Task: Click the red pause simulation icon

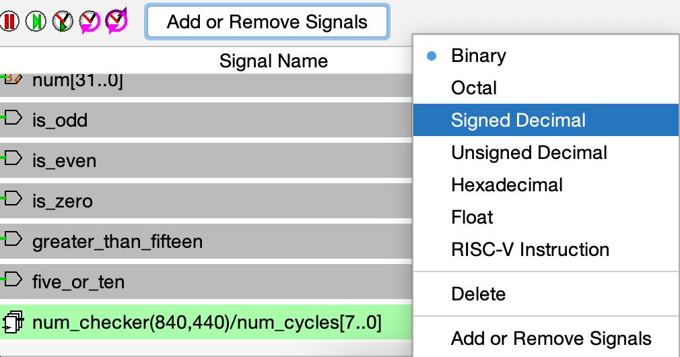Action: [9, 22]
